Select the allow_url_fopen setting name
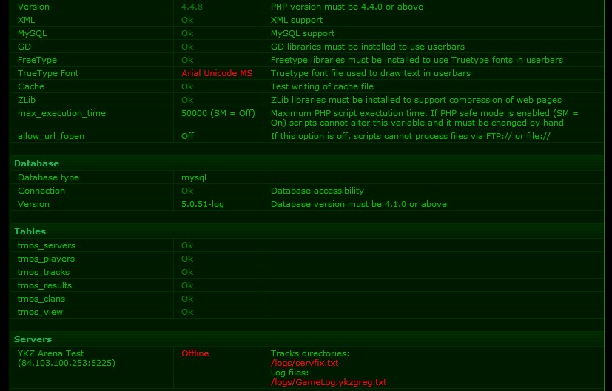Screen dimensions: 612x391 coord(51,136)
